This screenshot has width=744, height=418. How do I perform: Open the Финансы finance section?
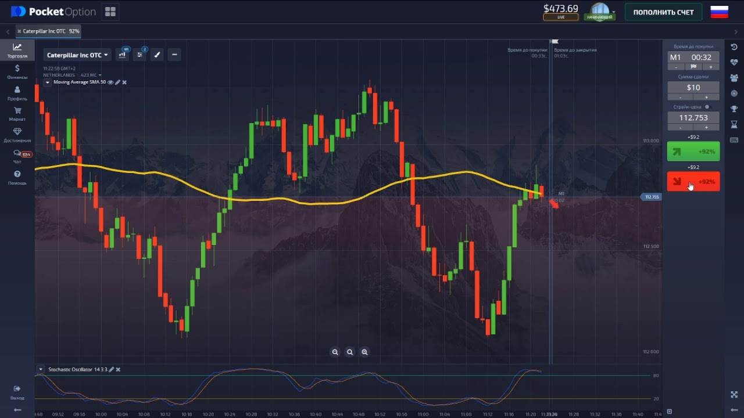[x=17, y=72]
